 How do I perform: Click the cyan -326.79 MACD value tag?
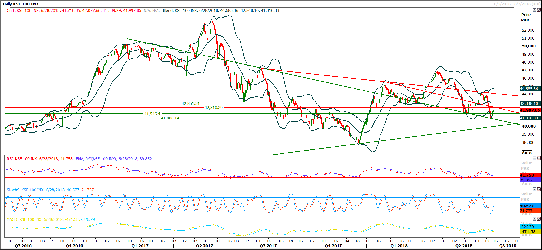[x=530, y=227]
